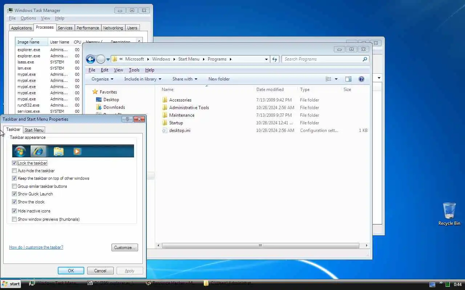Open recent pages arrow next to Forward button
The height and width of the screenshot is (290, 465).
point(108,59)
